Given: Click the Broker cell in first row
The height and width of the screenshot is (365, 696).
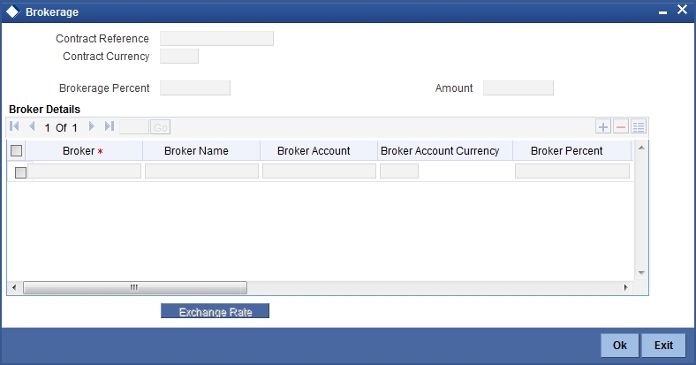Looking at the screenshot, I should [x=84, y=171].
